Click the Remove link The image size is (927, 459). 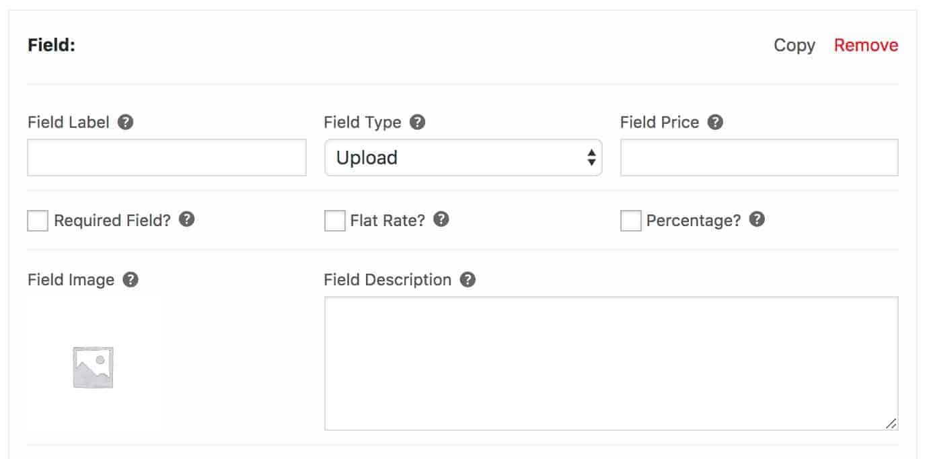866,45
